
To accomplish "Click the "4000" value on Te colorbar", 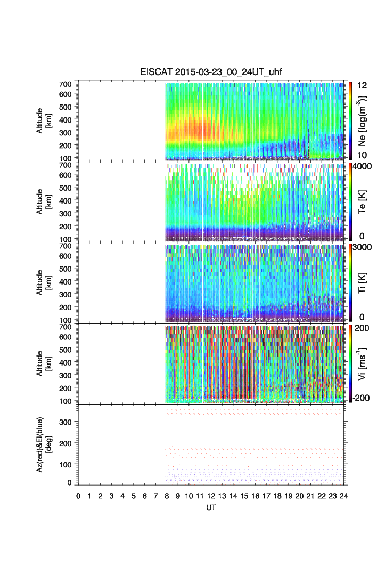I will (x=362, y=166).
